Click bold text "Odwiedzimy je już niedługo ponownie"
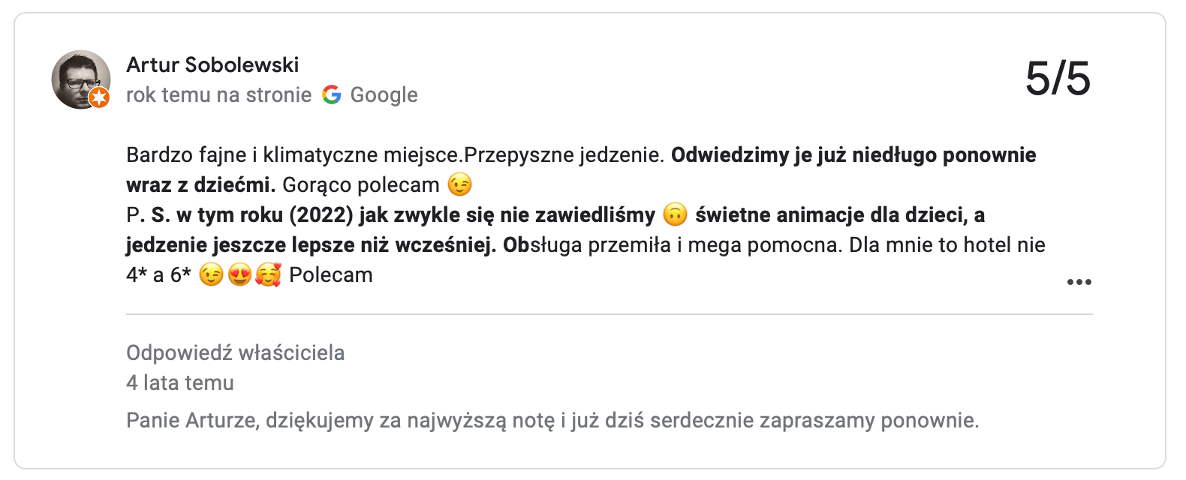The height and width of the screenshot is (480, 1186). [853, 155]
